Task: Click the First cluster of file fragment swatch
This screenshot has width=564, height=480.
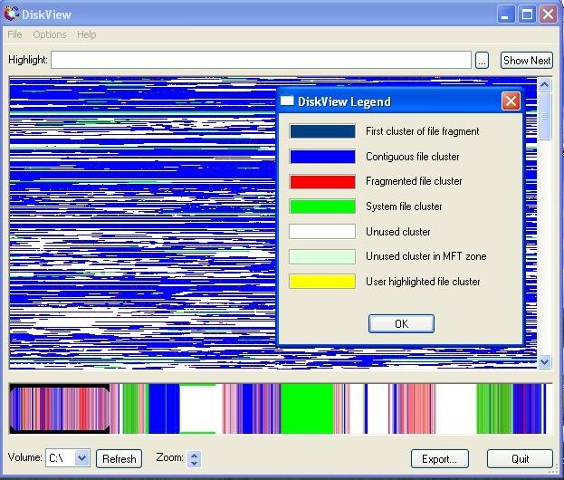Action: pyautogui.click(x=322, y=131)
